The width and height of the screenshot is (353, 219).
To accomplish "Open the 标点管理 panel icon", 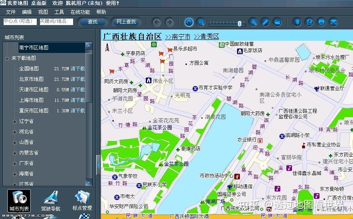I will (82, 200).
